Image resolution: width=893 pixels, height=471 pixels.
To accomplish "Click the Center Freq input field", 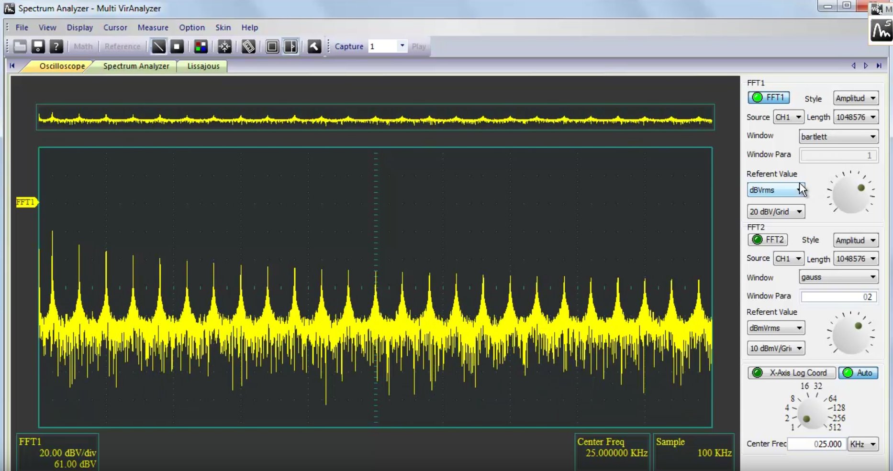I will 817,444.
